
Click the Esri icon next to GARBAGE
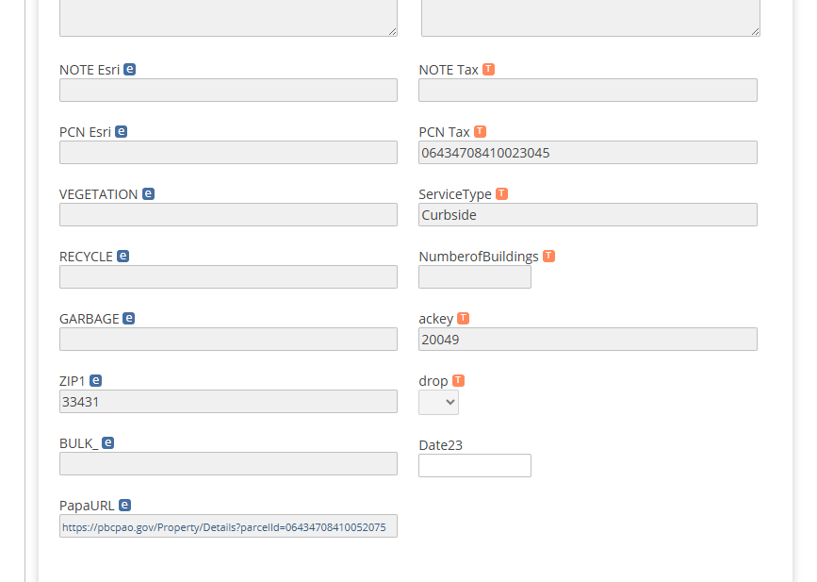pyautogui.click(x=129, y=319)
